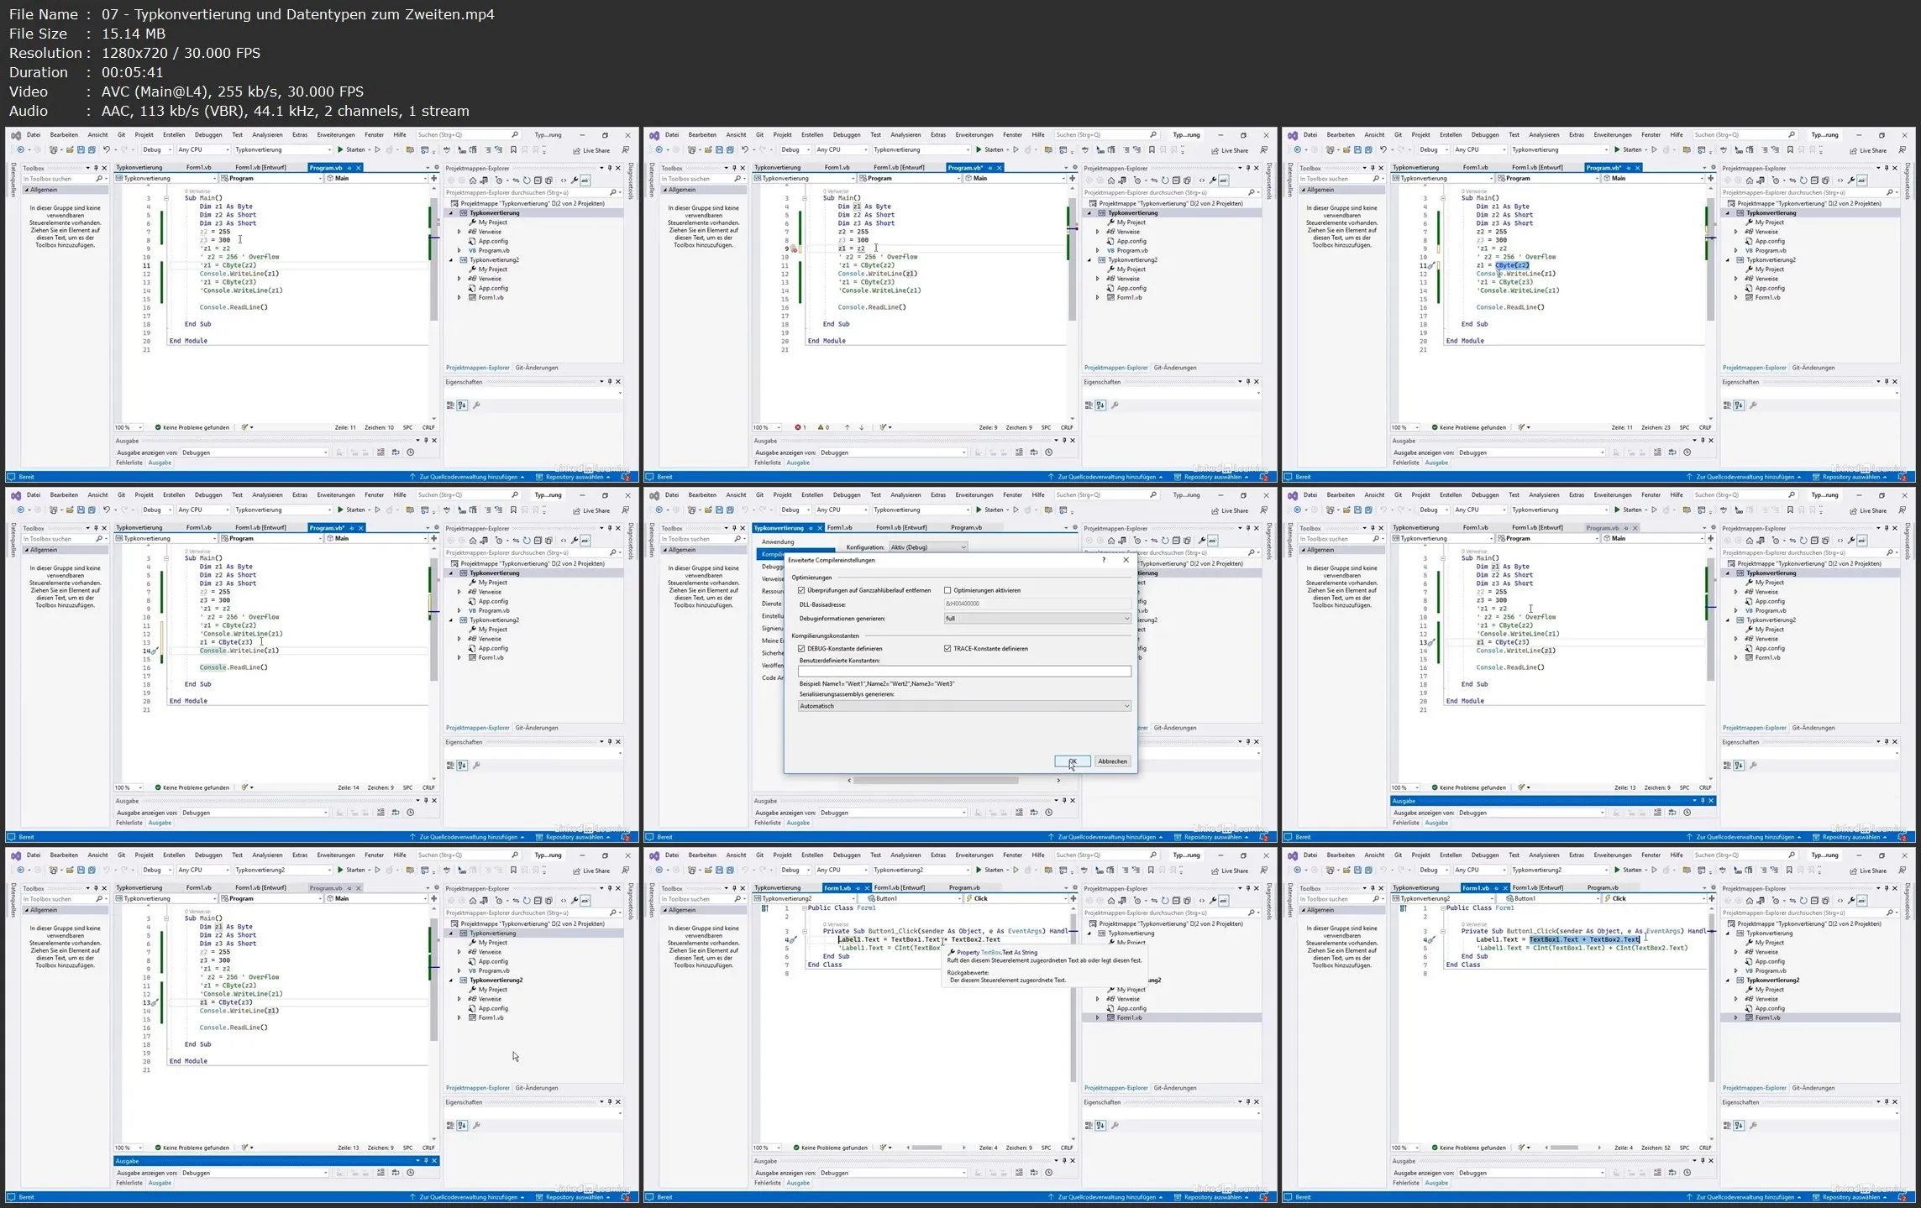This screenshot has height=1208, width=1921.
Task: Click the help question mark in Erweiterte Compilereinstellungen dialog
Action: pos(1103,560)
